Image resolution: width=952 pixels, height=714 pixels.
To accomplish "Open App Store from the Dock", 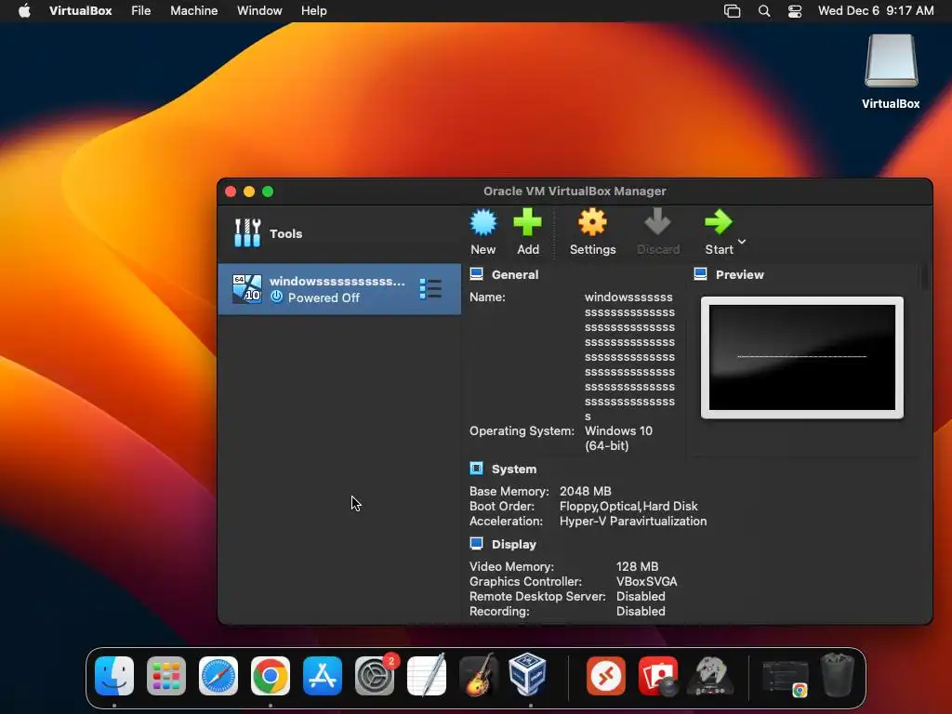I will coord(323,676).
